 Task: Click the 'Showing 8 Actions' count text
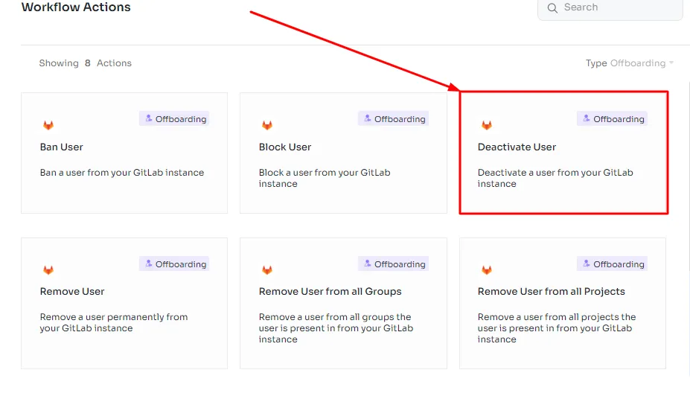[86, 63]
